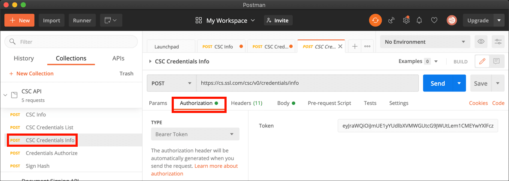The width and height of the screenshot is (509, 181).
Task: Click the Token input field
Action: (x=418, y=126)
